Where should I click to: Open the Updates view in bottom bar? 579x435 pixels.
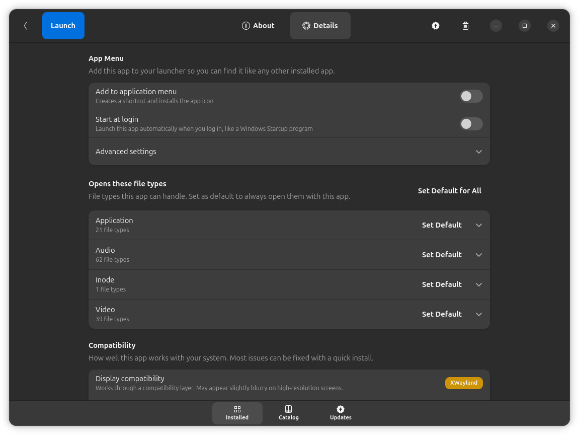(341, 413)
